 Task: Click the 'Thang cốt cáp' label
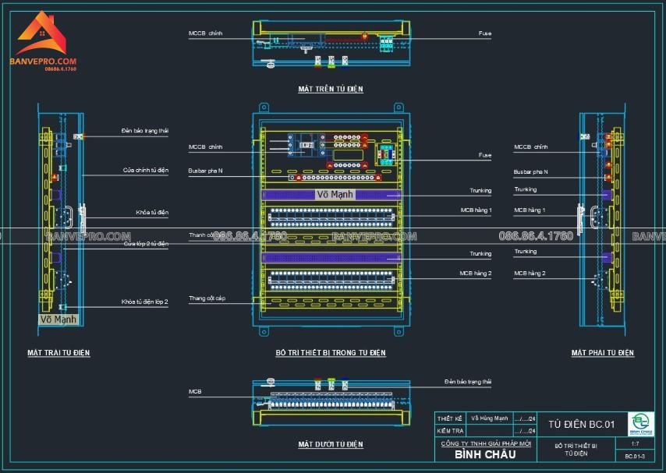(x=207, y=298)
